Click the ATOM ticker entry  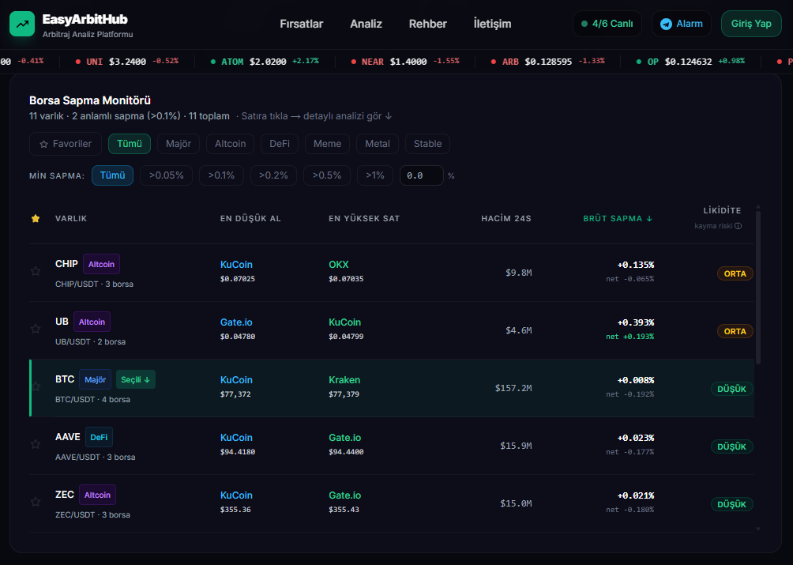tap(265, 61)
